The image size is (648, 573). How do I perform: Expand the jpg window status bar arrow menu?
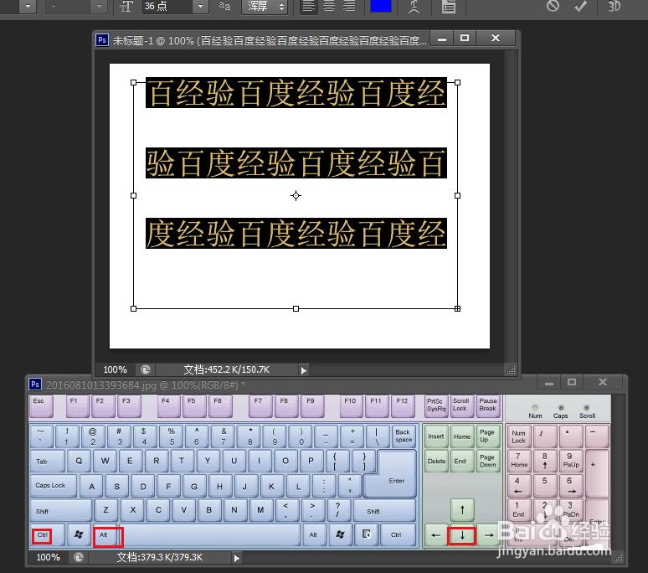(236, 558)
